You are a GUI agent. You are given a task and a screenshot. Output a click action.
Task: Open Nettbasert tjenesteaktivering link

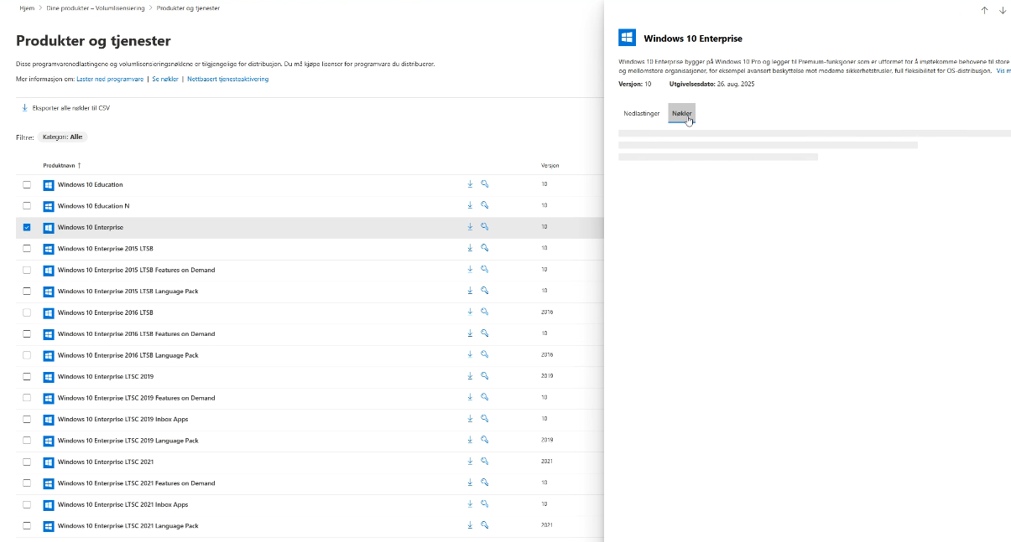click(227, 79)
